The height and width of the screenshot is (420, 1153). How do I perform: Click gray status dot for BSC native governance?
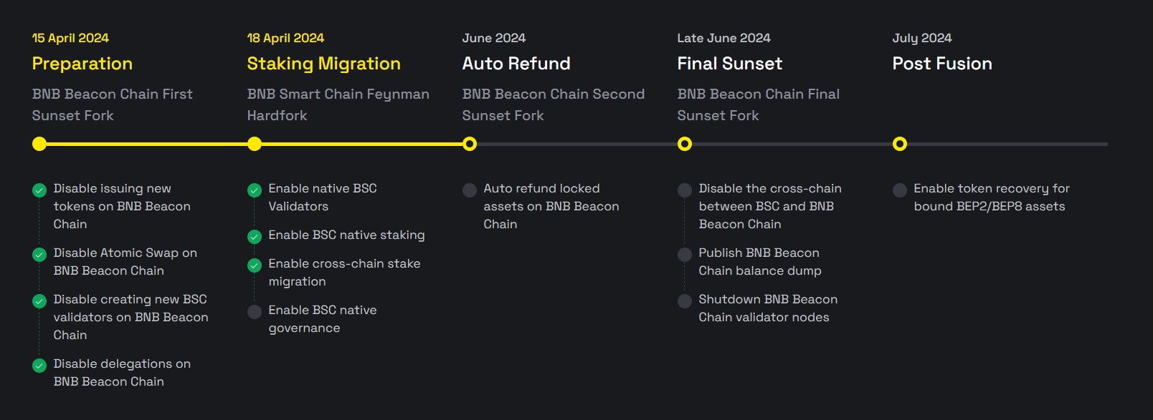[255, 311]
